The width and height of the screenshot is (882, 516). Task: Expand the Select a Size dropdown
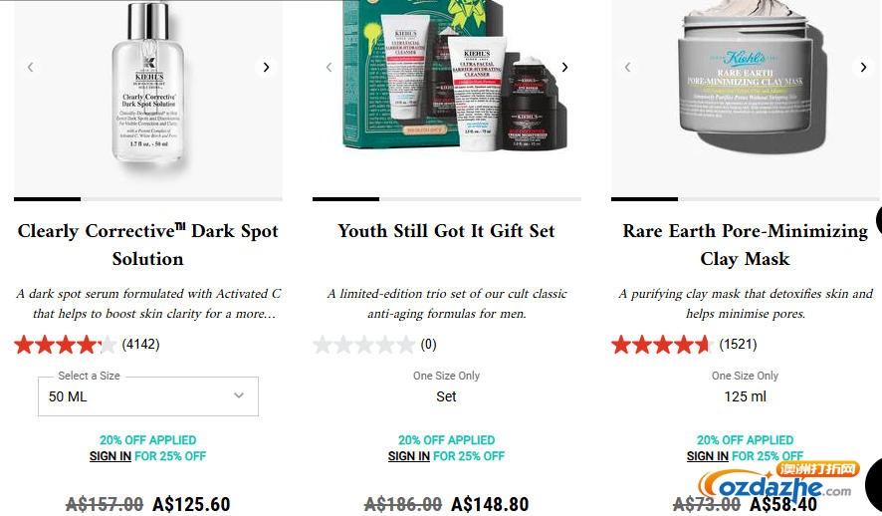click(x=148, y=396)
